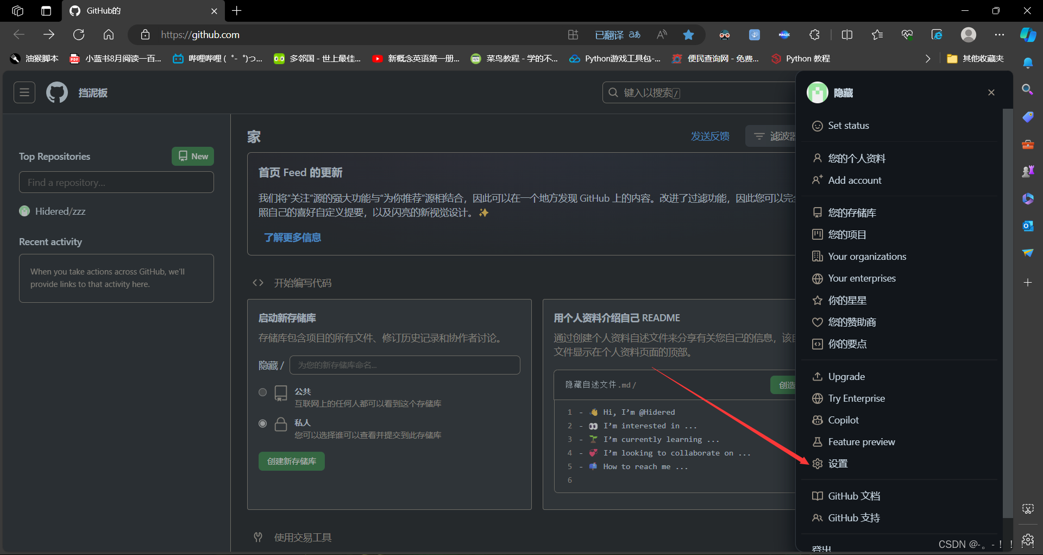Go to Your organizations
This screenshot has width=1043, height=555.
point(900,256)
